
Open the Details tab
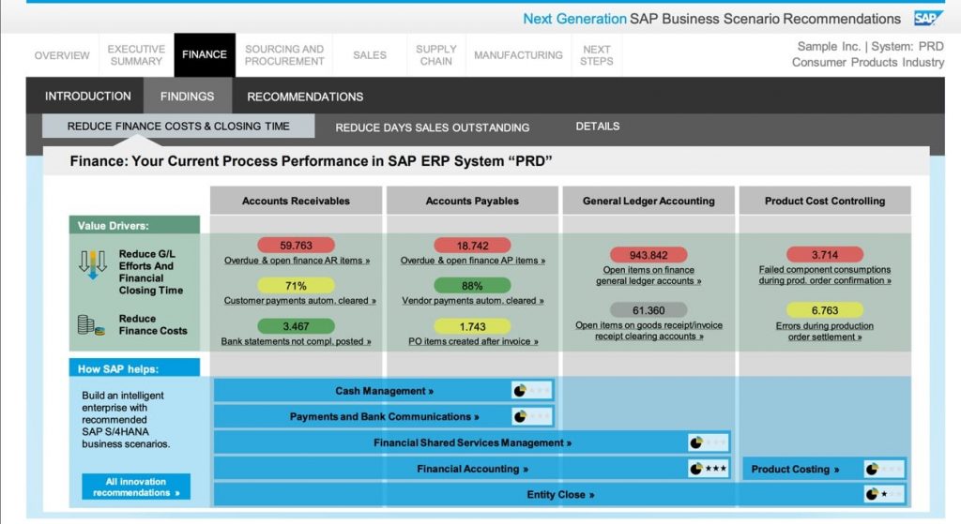click(x=598, y=127)
